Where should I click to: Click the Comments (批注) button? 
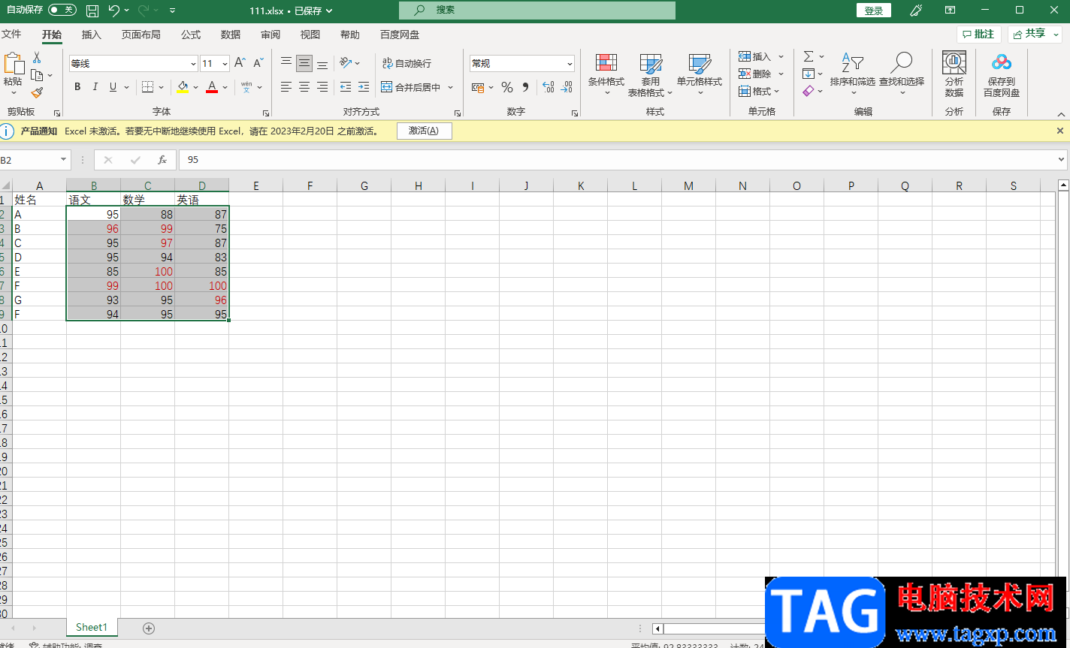(978, 35)
